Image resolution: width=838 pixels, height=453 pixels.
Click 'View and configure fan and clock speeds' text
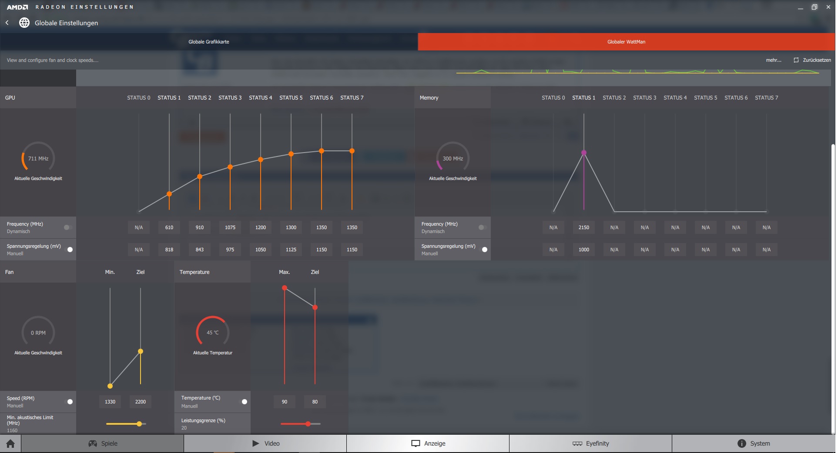click(x=53, y=60)
